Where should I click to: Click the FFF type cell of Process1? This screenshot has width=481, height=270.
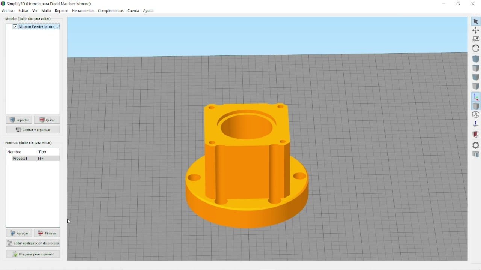[x=41, y=159]
